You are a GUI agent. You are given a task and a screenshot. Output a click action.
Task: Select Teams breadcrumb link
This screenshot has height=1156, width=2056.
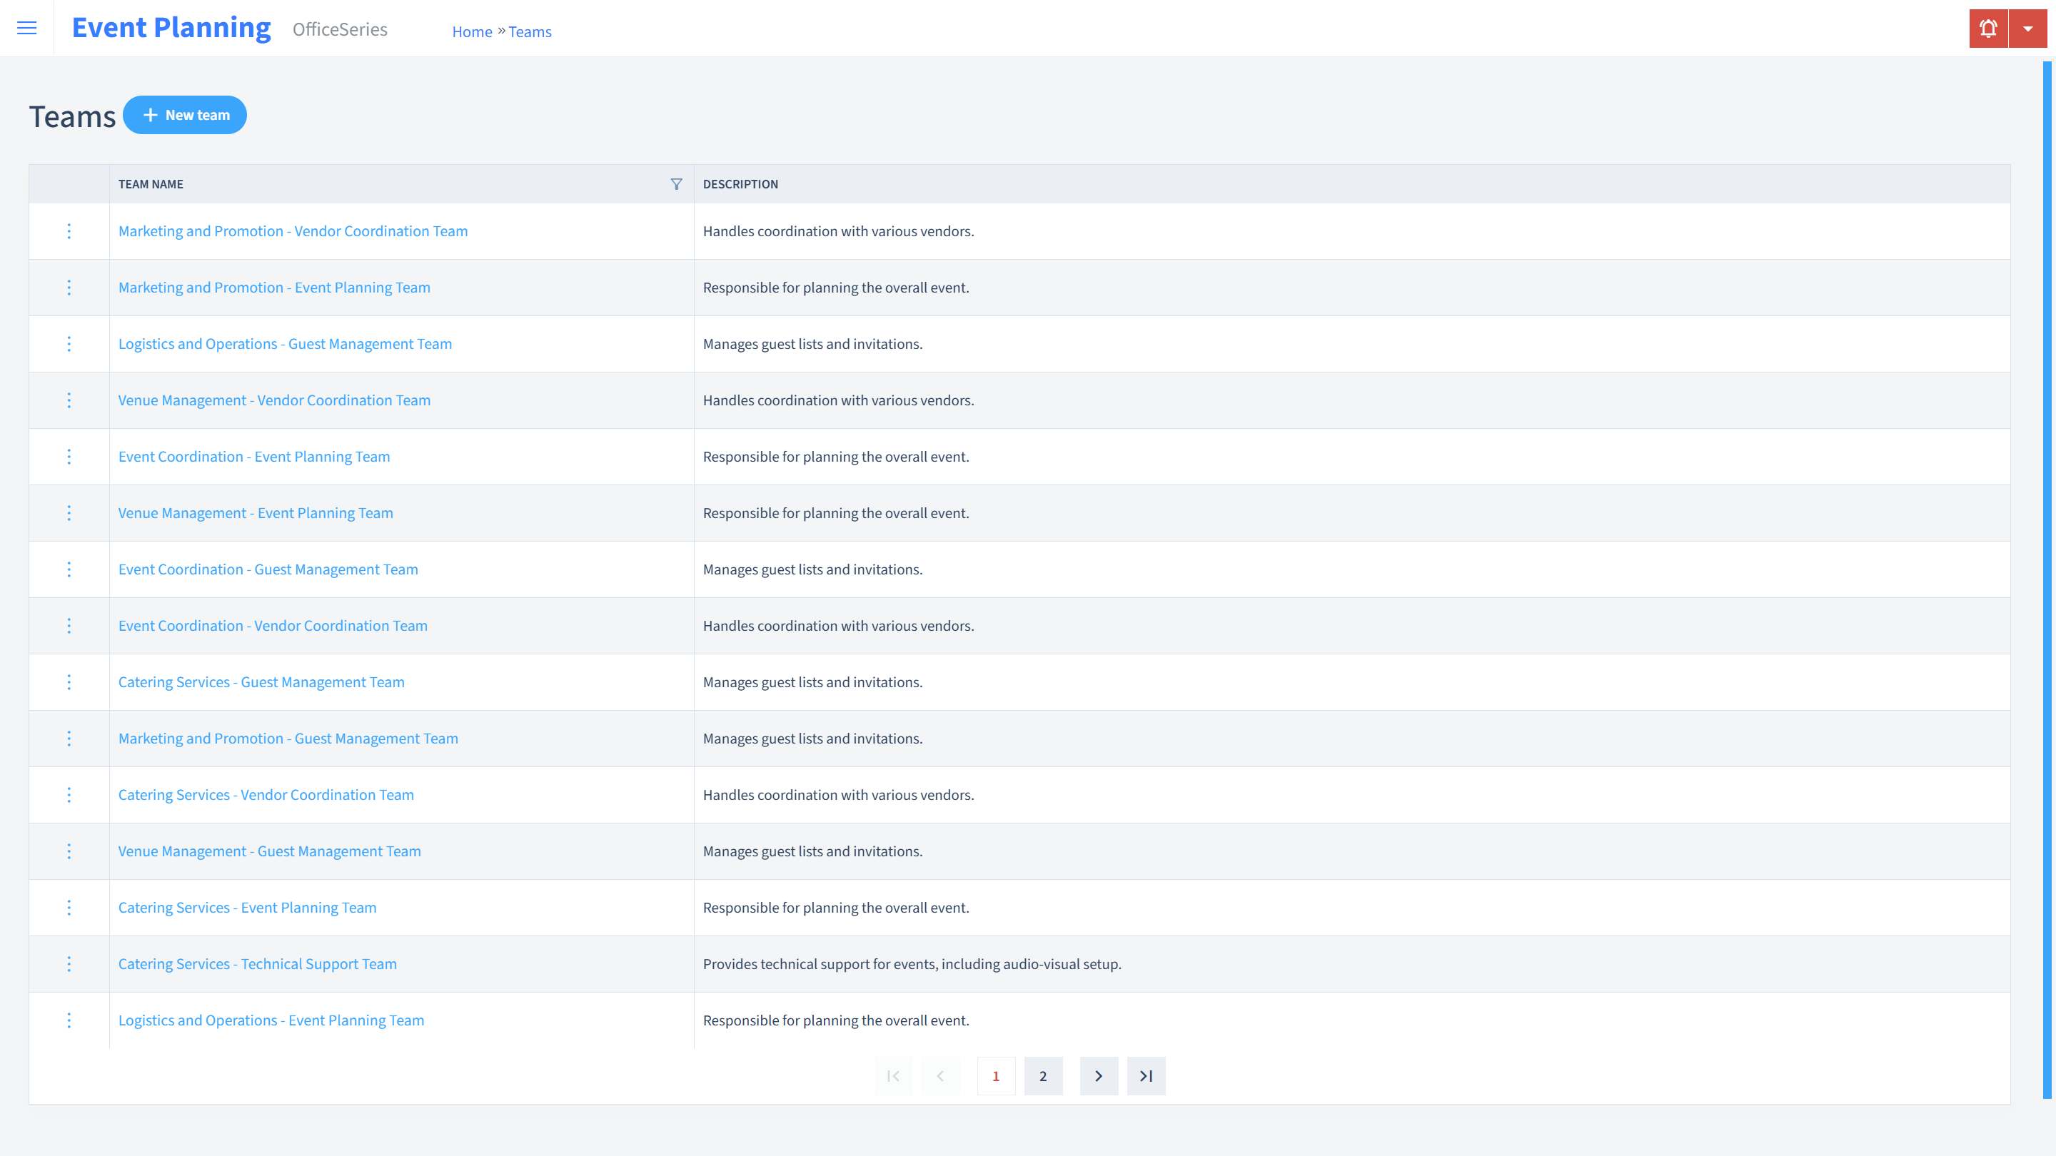tap(530, 31)
